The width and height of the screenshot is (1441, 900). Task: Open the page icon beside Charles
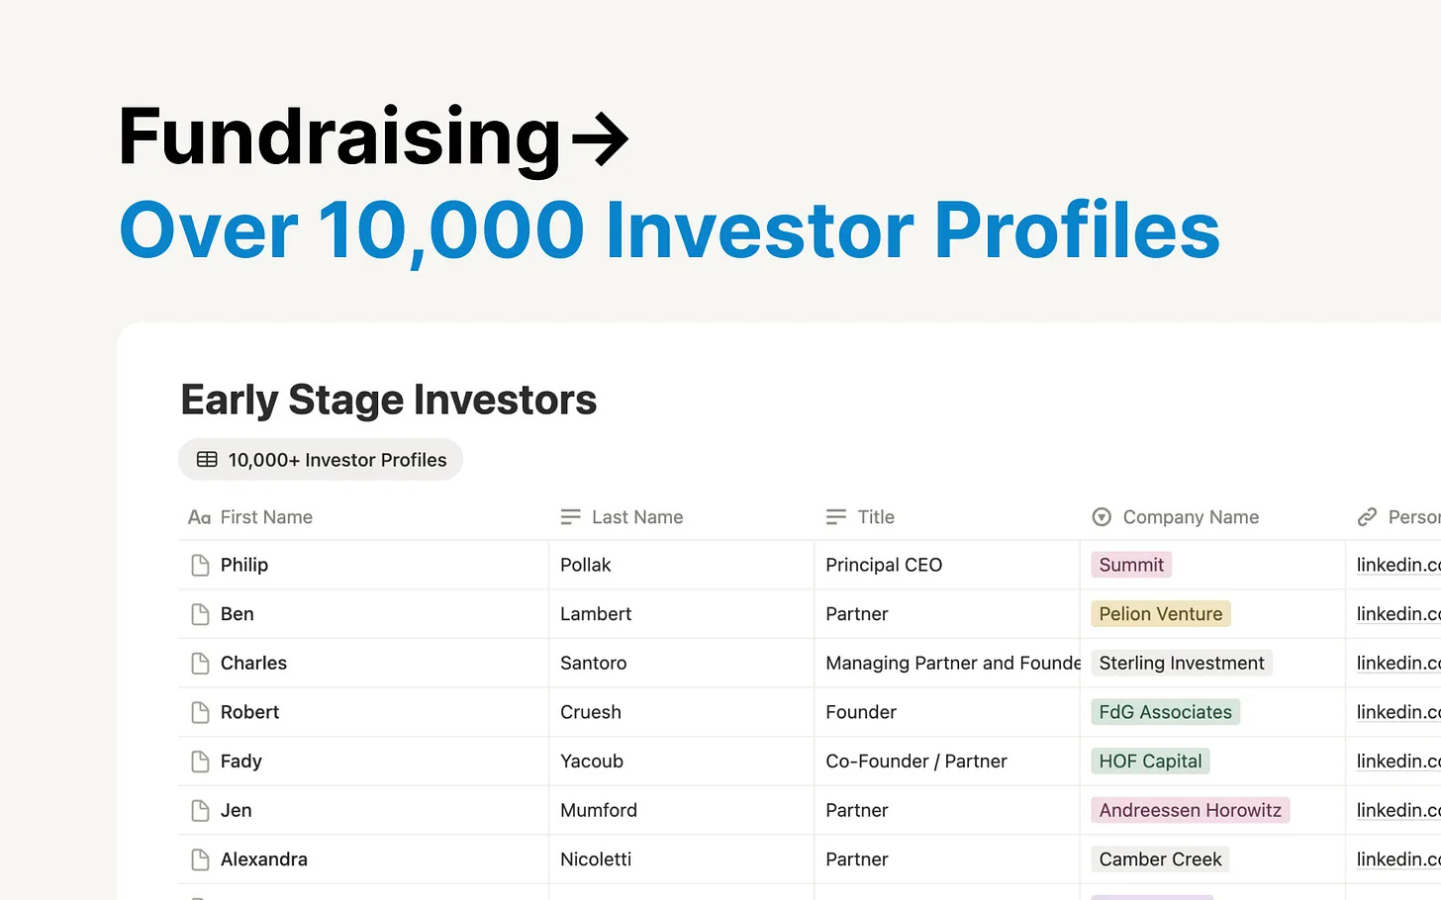(200, 663)
